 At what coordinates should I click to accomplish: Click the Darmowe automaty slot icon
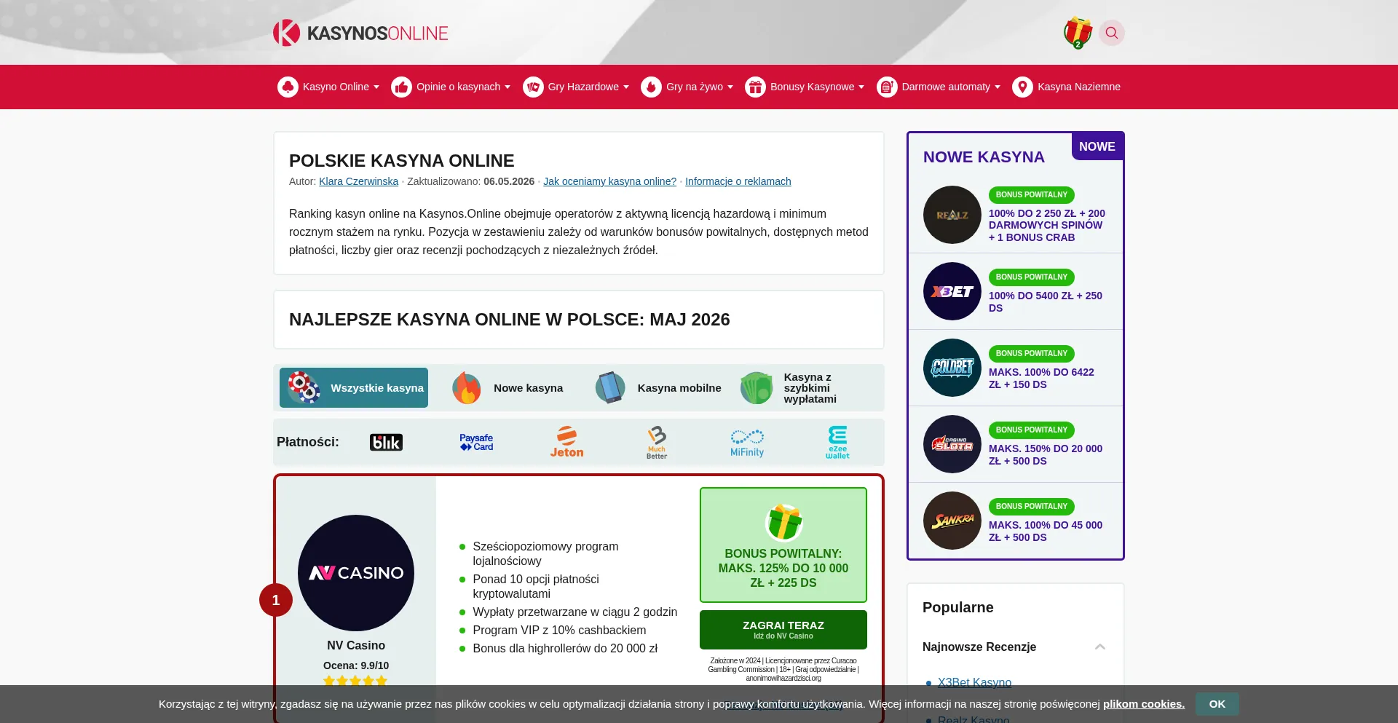coord(887,87)
